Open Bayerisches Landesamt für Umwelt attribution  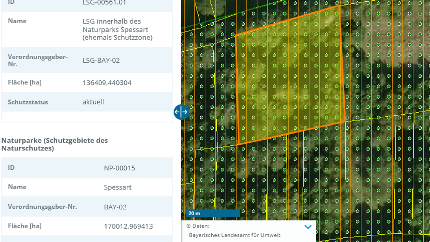(235, 235)
